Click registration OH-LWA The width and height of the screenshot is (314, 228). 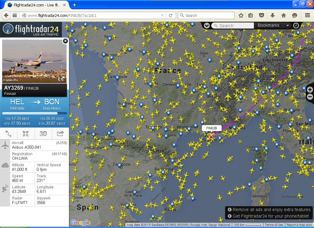20,158
